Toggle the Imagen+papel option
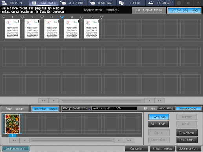 coord(188,108)
